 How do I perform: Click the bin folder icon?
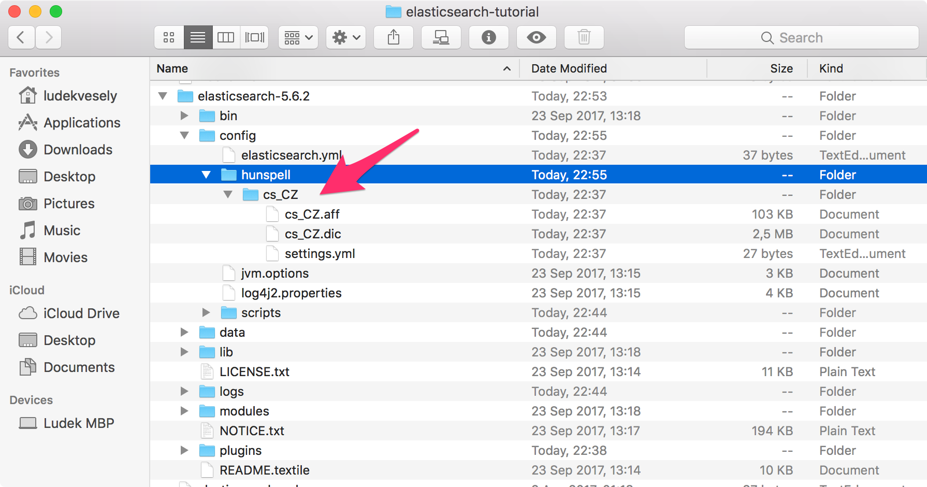[207, 116]
